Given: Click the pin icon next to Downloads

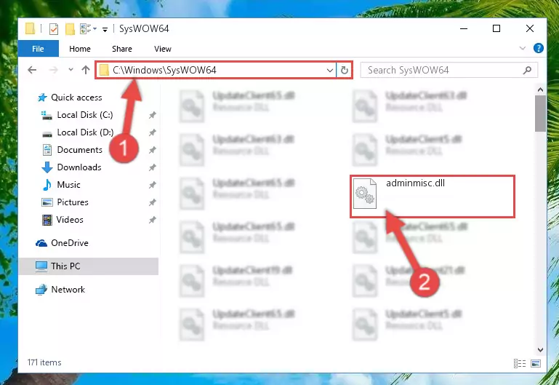Looking at the screenshot, I should click(x=152, y=167).
